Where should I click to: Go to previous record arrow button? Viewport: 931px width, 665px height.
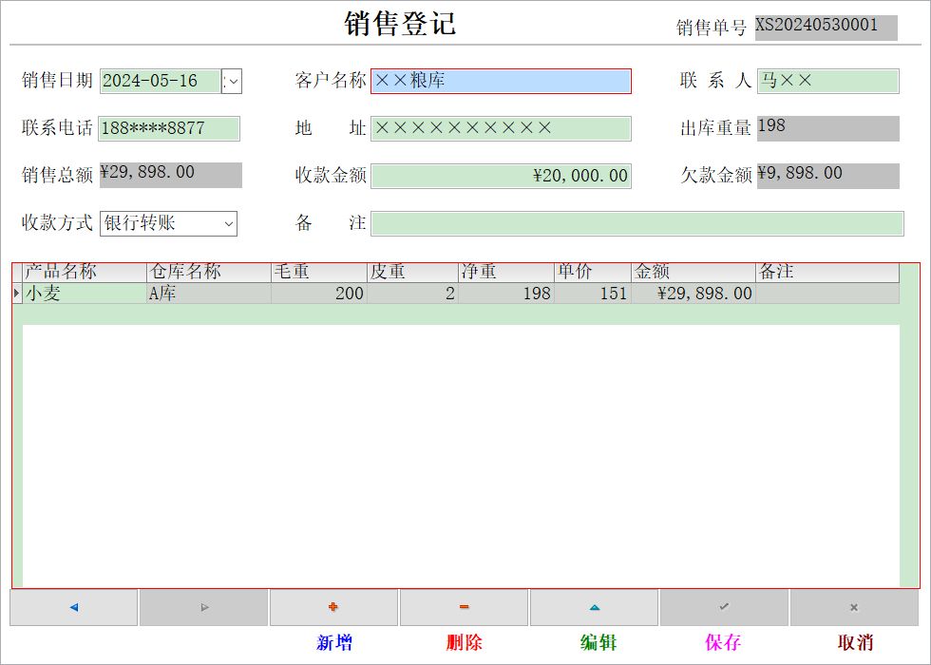(74, 607)
